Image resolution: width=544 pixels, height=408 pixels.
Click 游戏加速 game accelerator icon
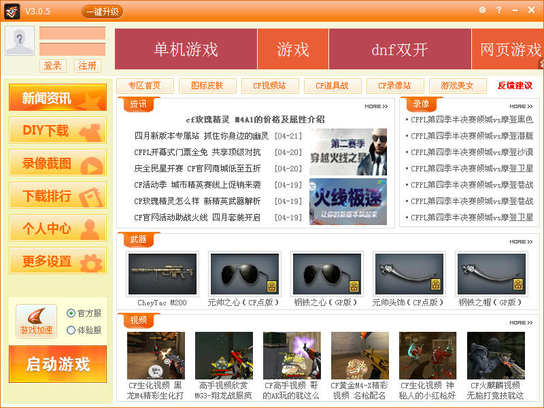coord(36,321)
